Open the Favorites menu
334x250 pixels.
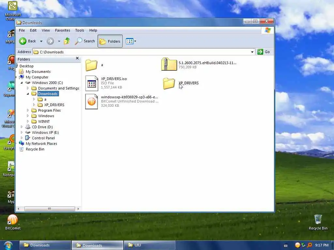click(62, 30)
